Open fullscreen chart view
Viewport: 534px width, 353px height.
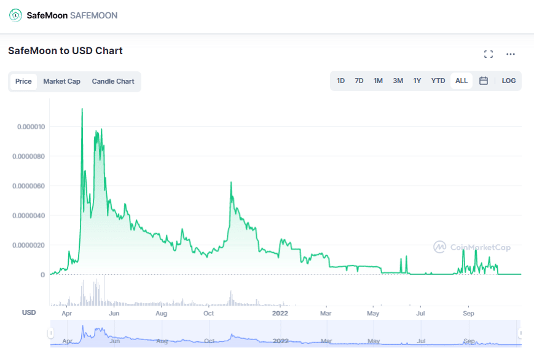(x=489, y=54)
